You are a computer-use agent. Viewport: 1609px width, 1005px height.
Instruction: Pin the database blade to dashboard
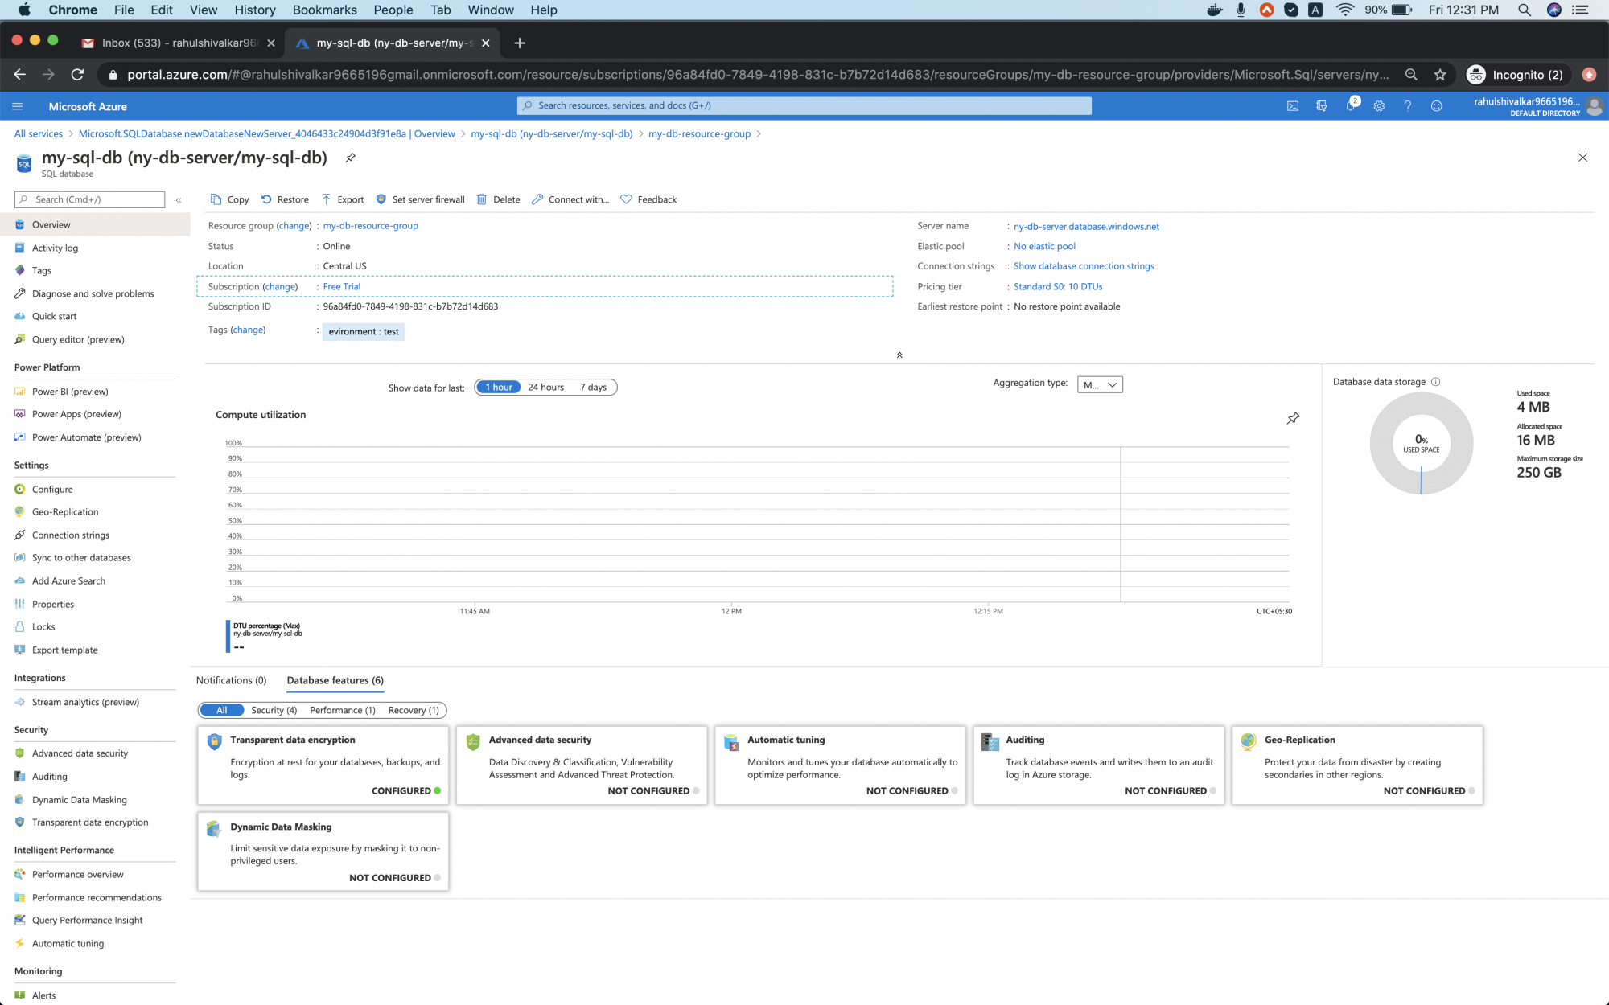pyautogui.click(x=350, y=158)
